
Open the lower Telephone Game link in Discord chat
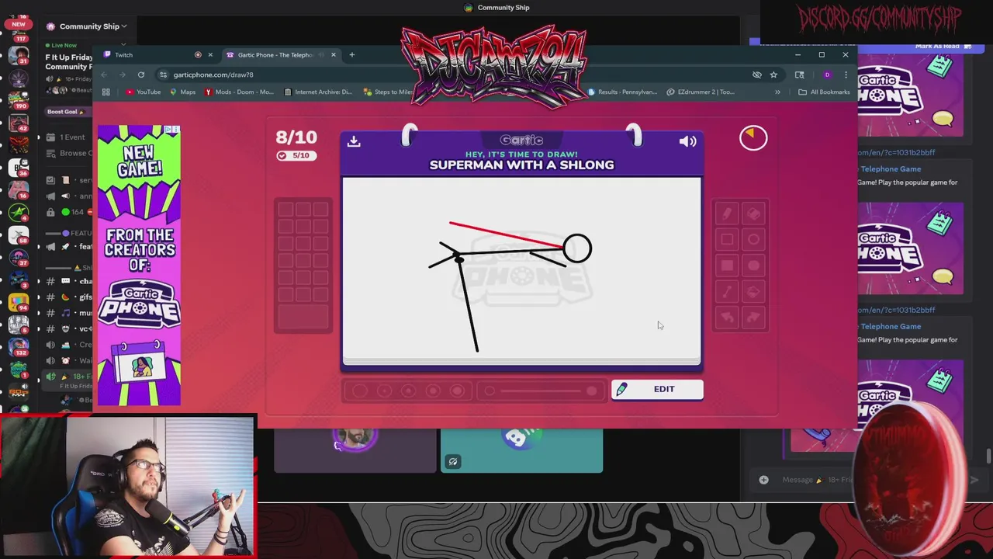tap(891, 326)
